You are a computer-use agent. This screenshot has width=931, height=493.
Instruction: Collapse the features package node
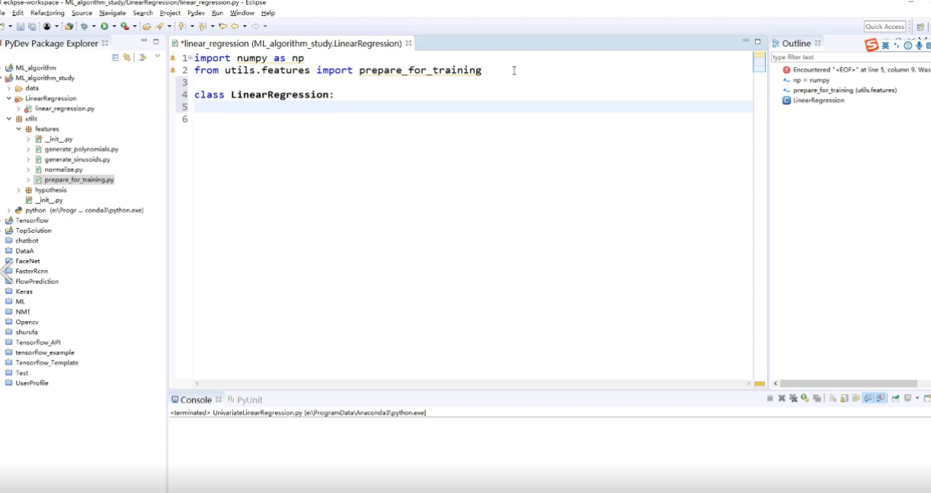coord(19,129)
